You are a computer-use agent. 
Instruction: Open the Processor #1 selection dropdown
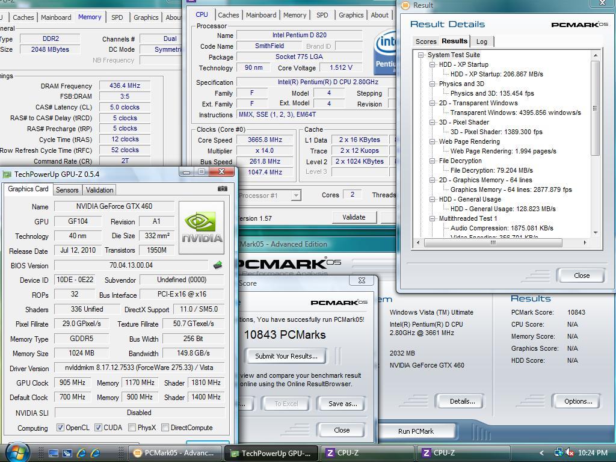[x=296, y=196]
